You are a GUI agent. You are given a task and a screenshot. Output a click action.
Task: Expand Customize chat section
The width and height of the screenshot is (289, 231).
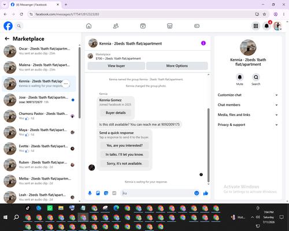tap(248, 95)
